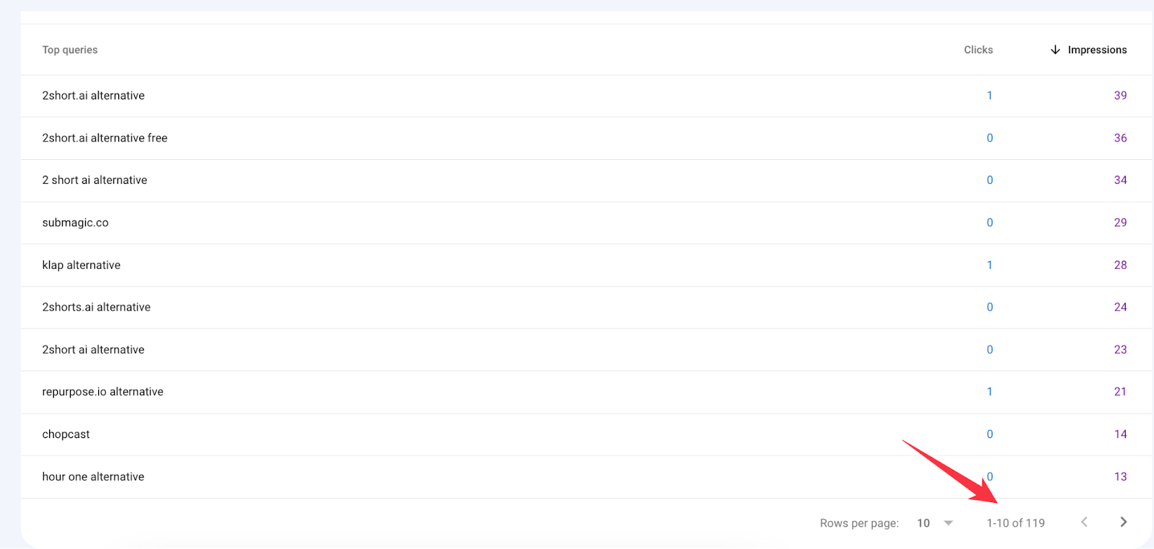Sort by Impressions column header
1154x549 pixels.
tap(1097, 50)
